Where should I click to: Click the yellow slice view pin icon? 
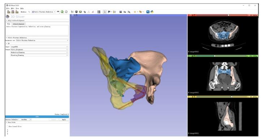click(189, 97)
